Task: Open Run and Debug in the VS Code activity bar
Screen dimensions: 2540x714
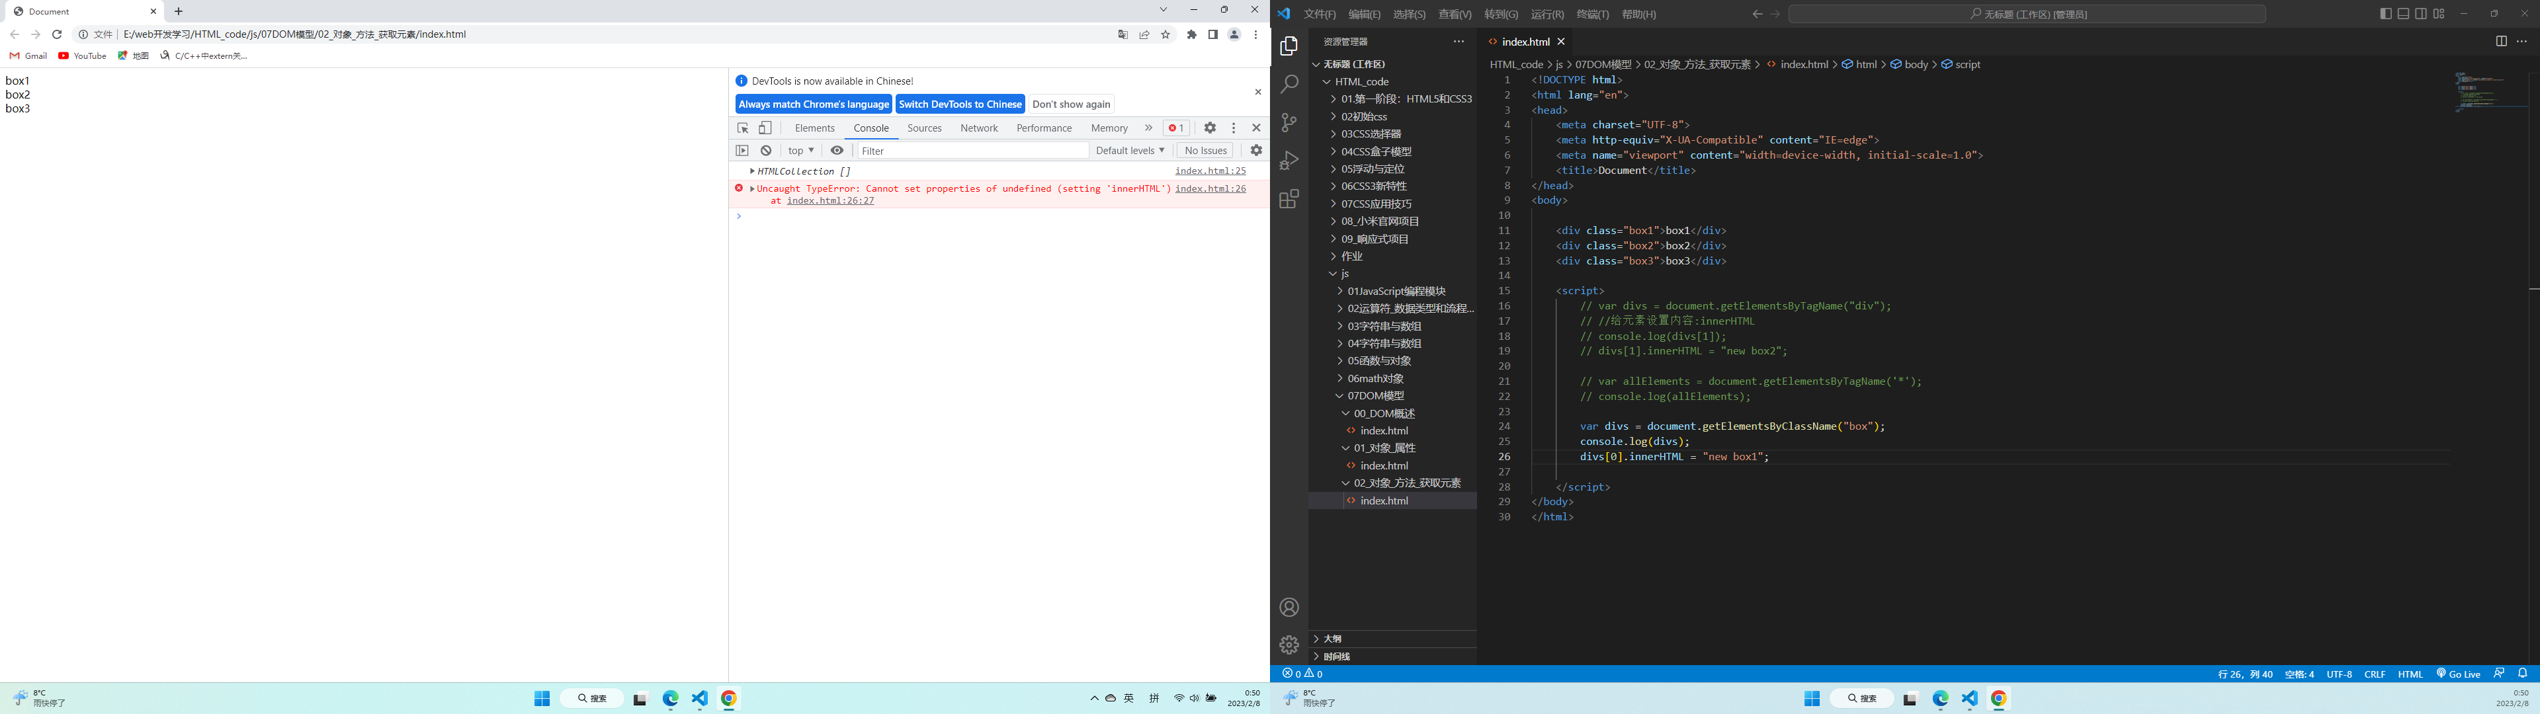Action: point(1289,161)
